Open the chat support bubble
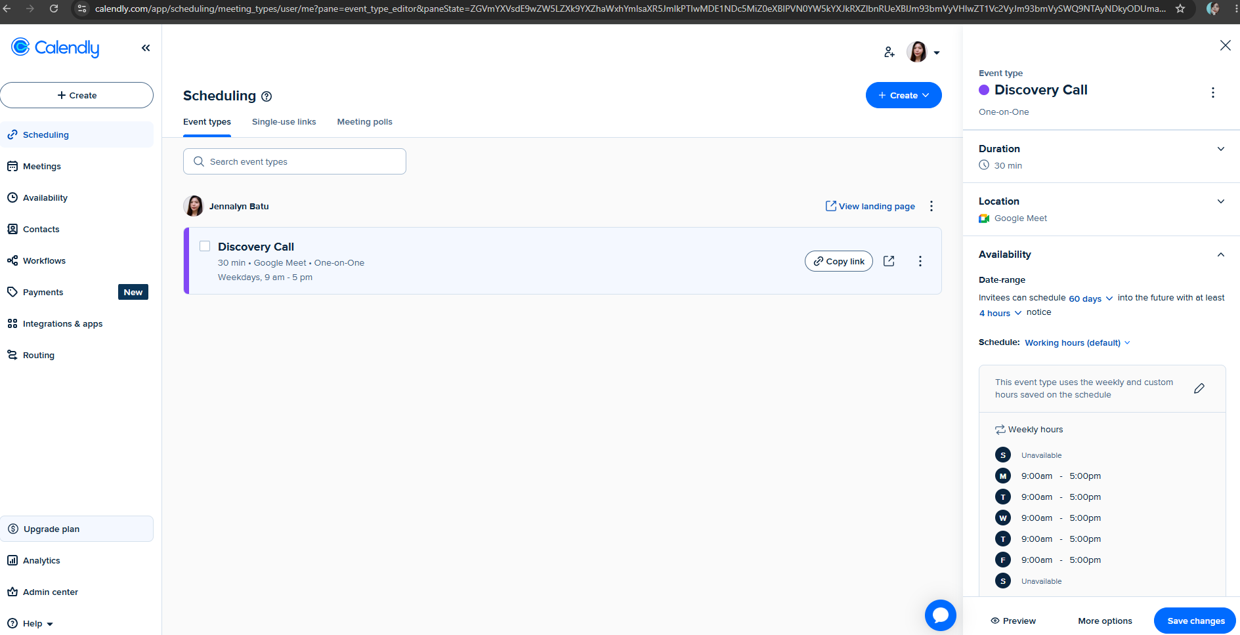 (940, 615)
